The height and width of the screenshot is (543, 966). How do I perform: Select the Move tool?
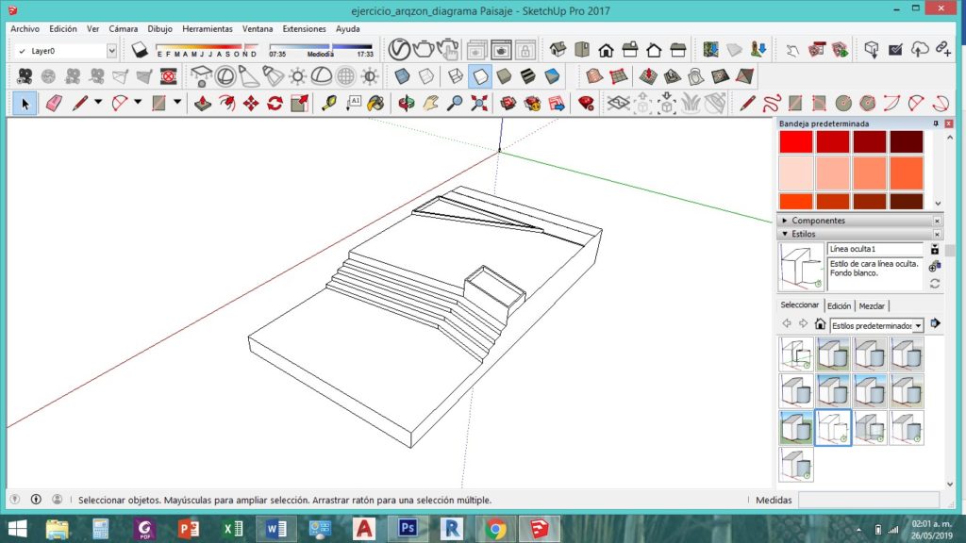[x=251, y=104]
